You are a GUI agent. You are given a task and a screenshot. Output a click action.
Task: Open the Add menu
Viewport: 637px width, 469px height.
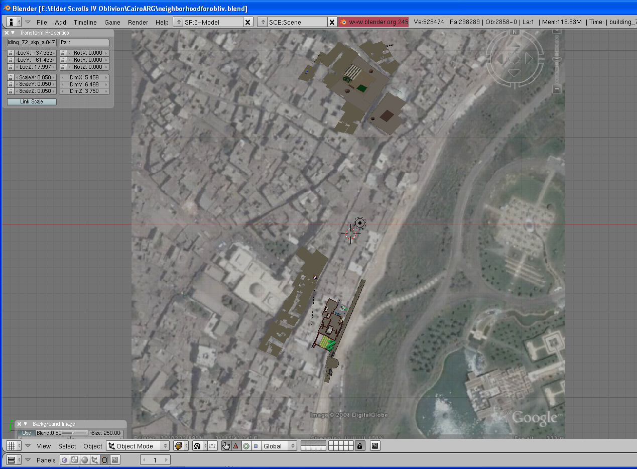coord(60,22)
